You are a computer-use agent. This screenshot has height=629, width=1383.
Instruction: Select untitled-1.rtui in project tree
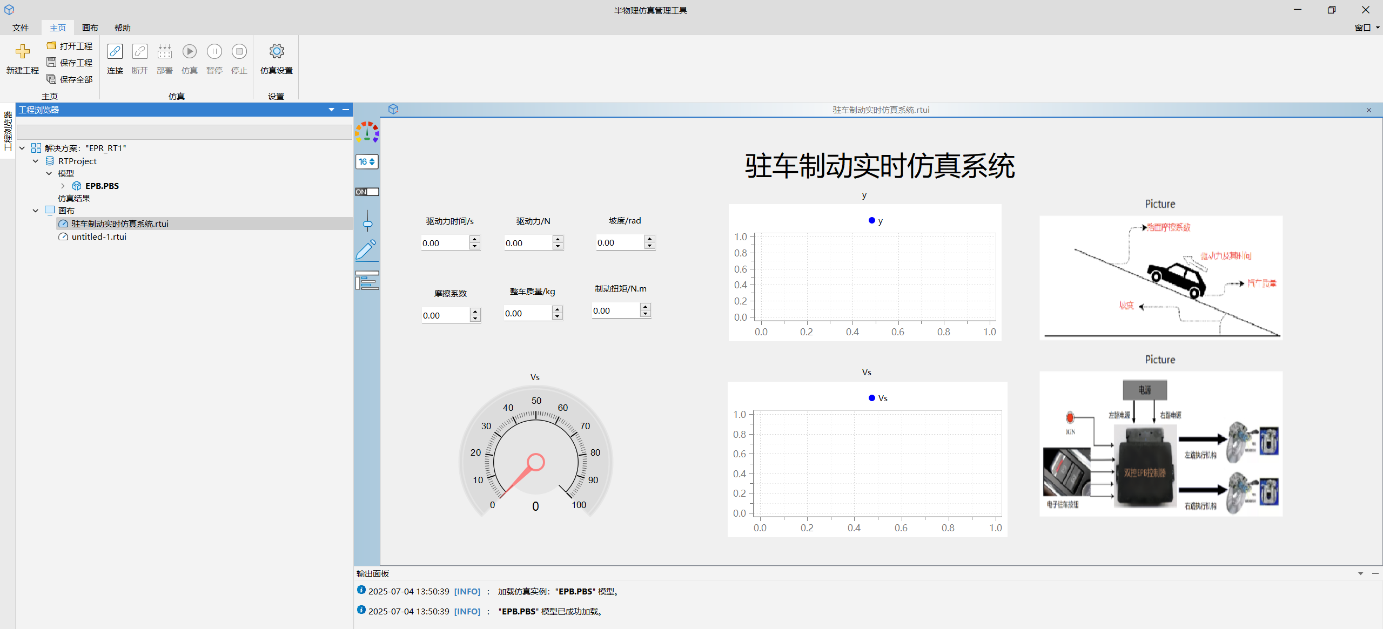coord(99,236)
